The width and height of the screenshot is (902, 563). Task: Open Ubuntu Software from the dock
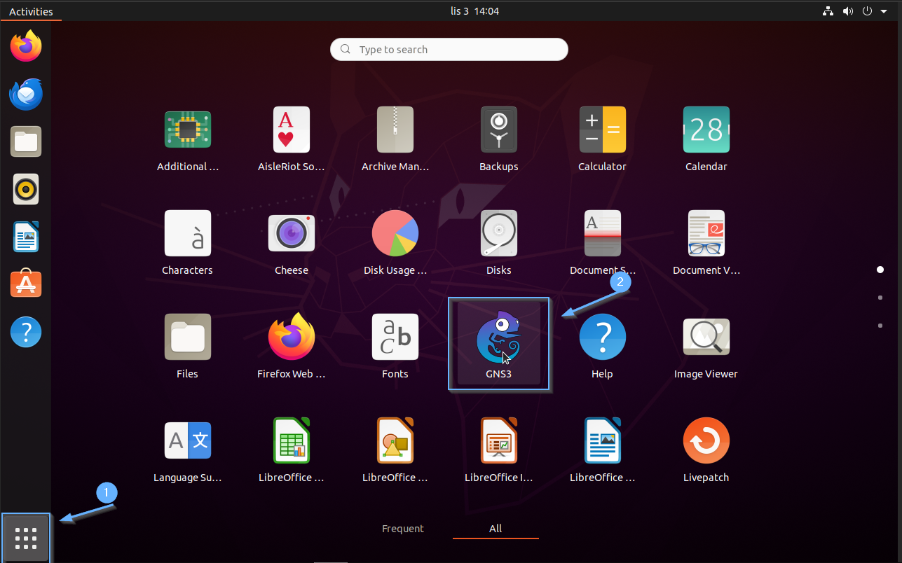pyautogui.click(x=26, y=284)
